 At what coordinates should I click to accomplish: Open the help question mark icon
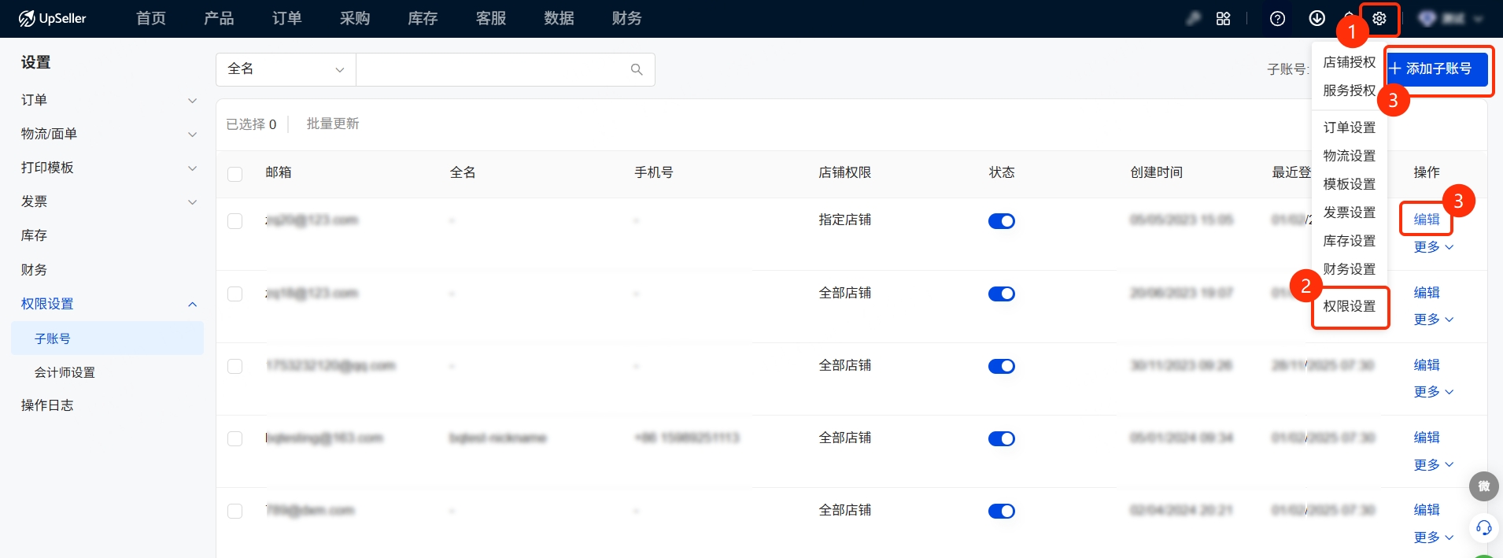tap(1278, 18)
